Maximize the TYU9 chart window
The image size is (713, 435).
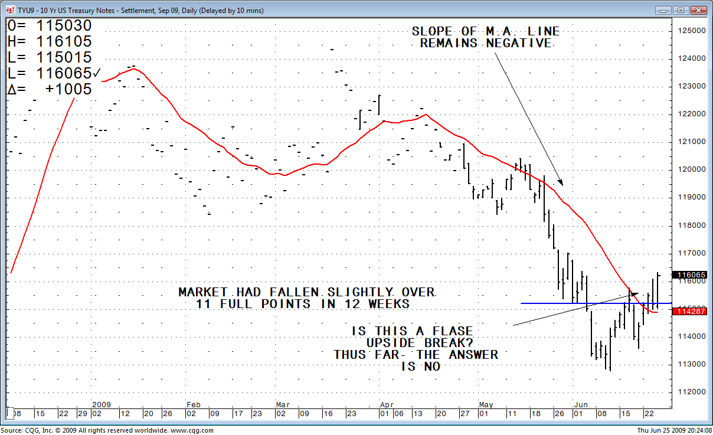point(681,11)
